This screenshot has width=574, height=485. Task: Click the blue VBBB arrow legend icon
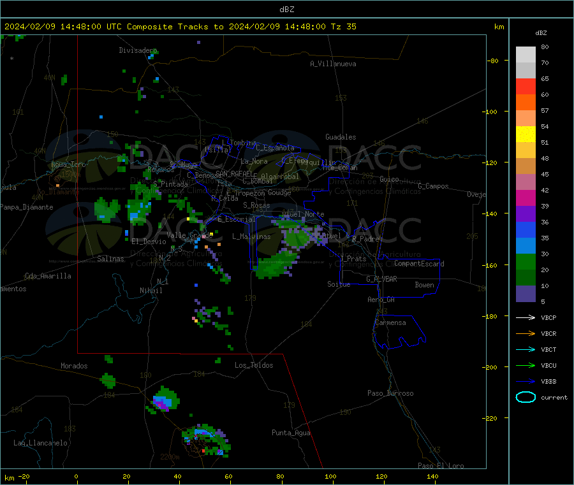click(526, 382)
